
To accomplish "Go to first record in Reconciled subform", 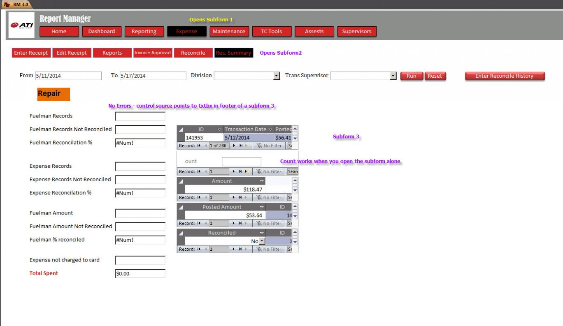I will 198,249.
